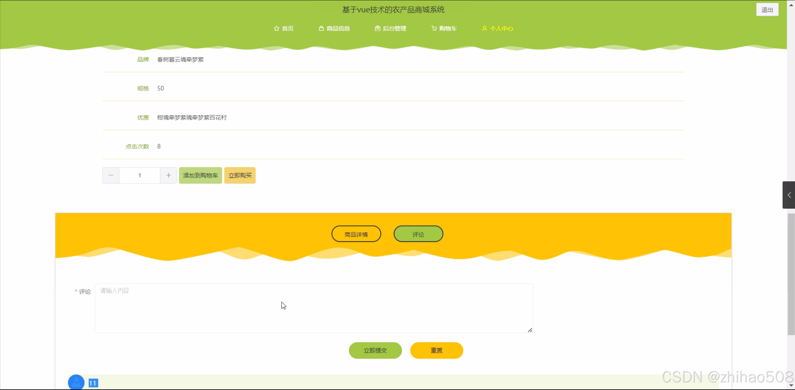Click 添加到购物车 button
Image resolution: width=795 pixels, height=390 pixels.
[x=200, y=175]
